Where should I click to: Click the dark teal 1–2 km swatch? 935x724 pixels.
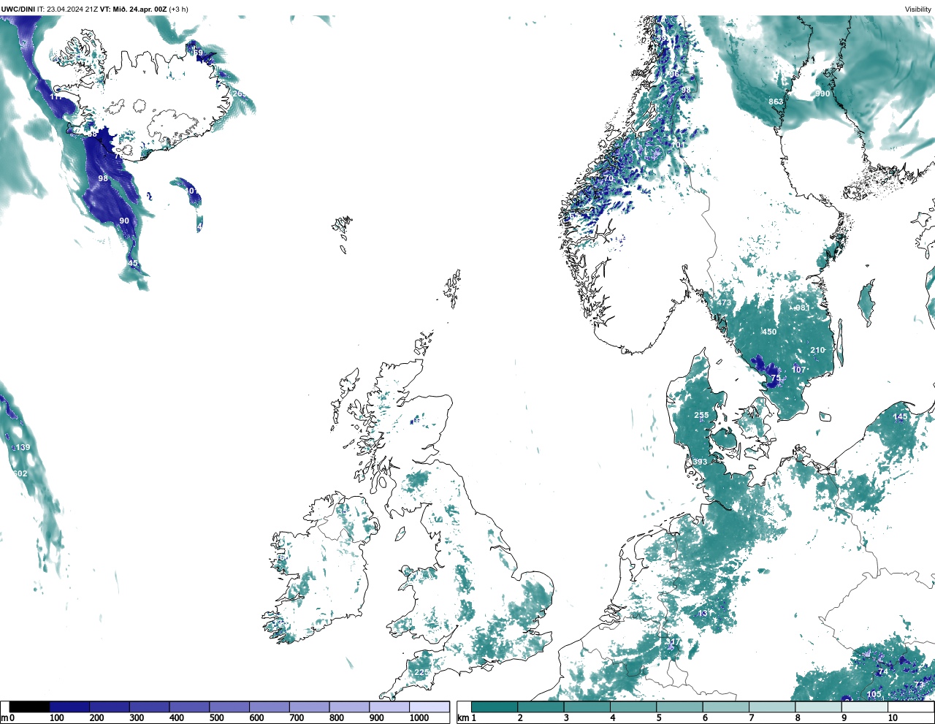pos(495,706)
